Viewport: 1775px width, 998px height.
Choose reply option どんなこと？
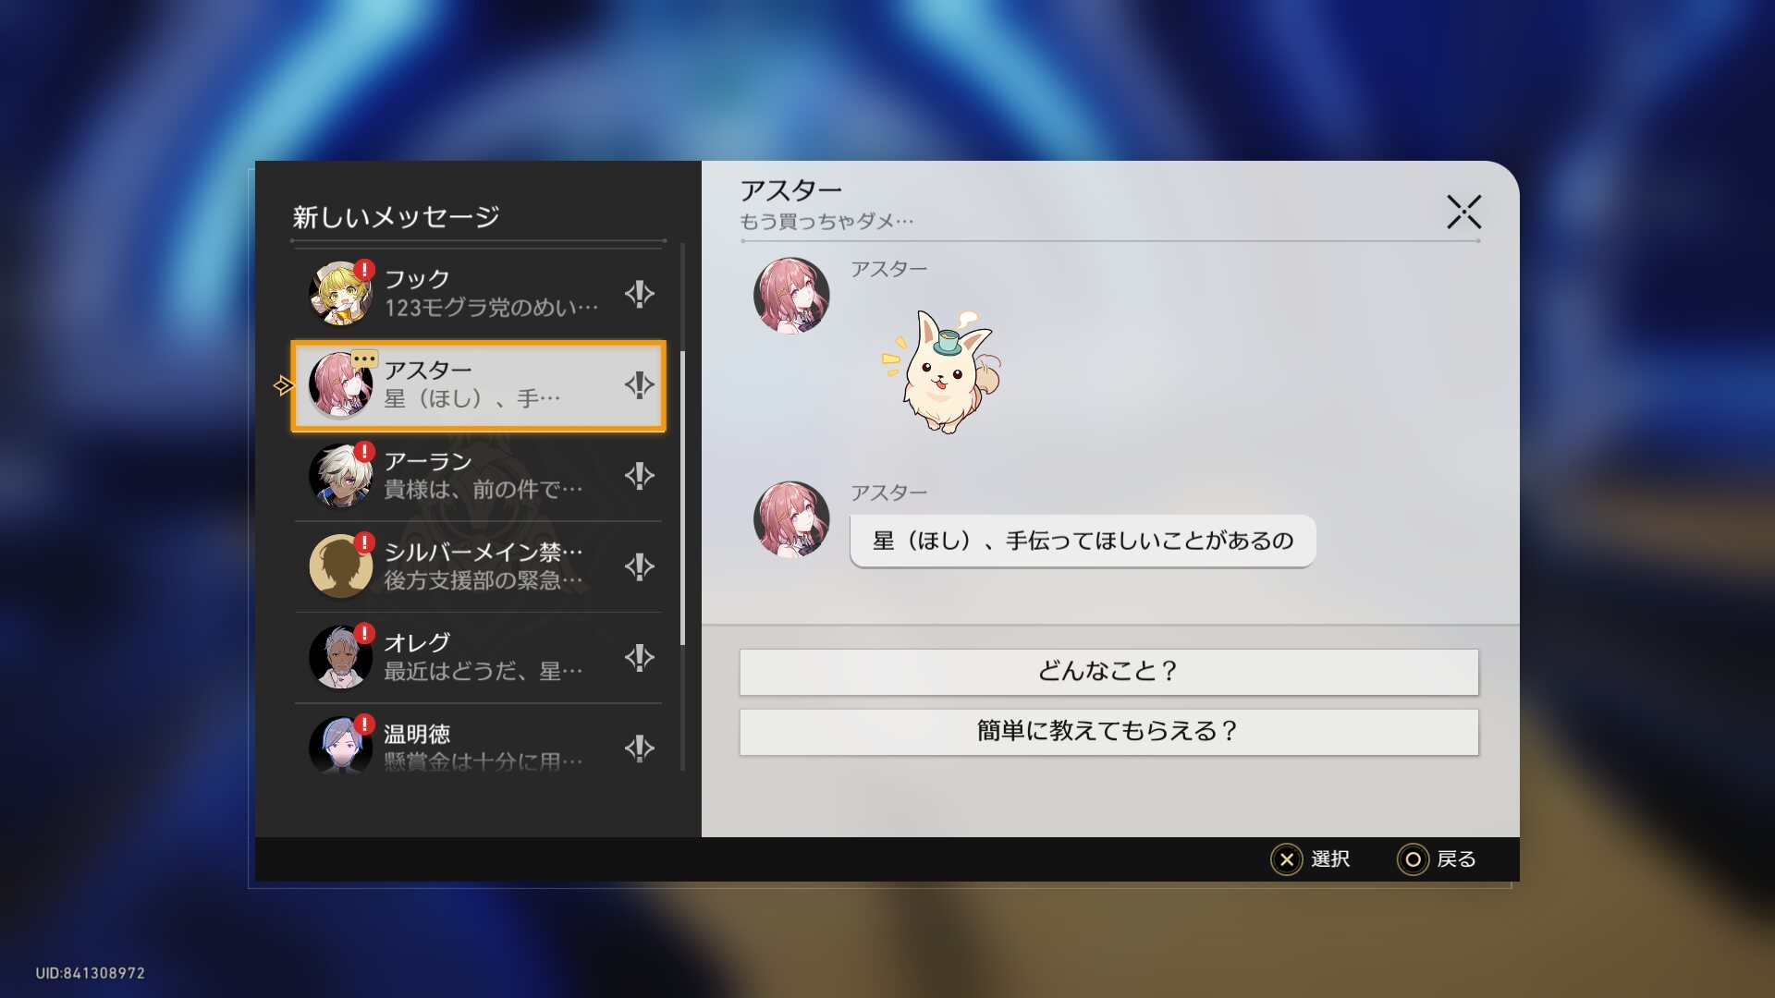[1108, 672]
